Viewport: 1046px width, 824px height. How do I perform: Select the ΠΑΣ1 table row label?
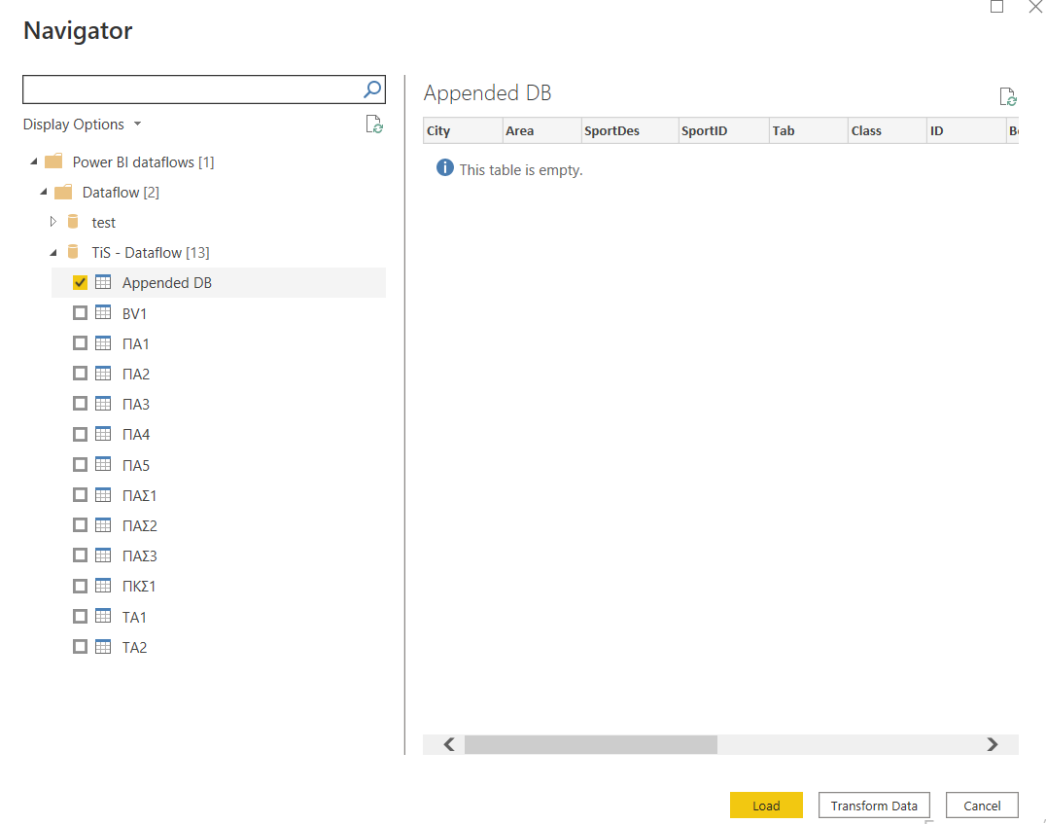pyautogui.click(x=139, y=495)
